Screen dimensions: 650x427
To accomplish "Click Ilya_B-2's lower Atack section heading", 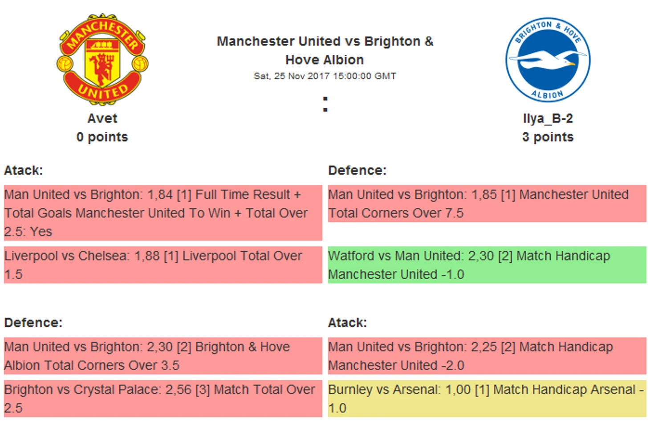I will coord(348,323).
